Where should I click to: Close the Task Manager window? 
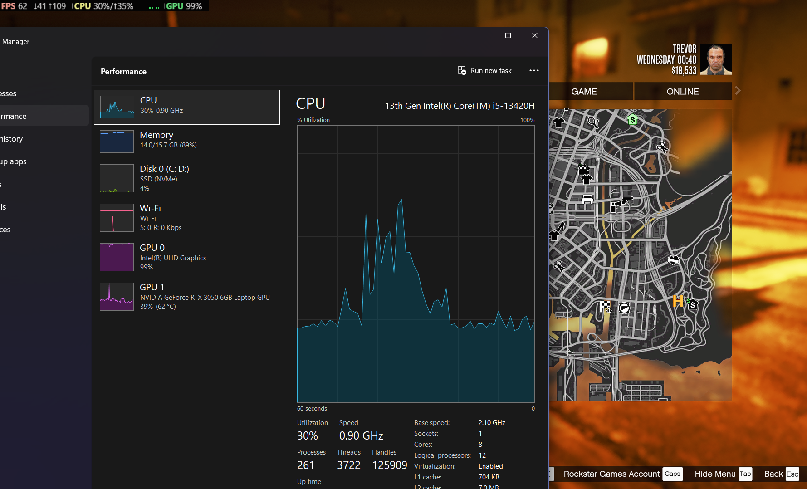(535, 35)
